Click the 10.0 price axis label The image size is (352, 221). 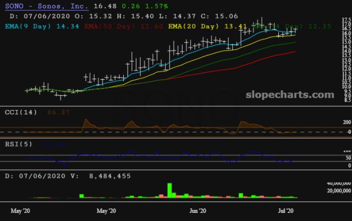point(345,86)
